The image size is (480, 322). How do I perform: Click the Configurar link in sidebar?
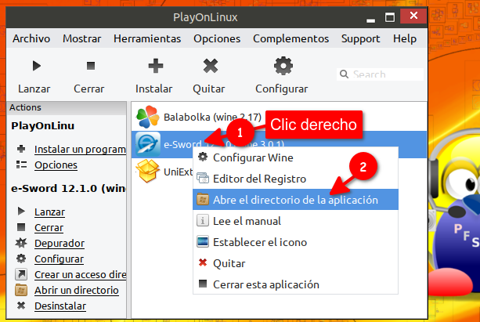point(59,259)
